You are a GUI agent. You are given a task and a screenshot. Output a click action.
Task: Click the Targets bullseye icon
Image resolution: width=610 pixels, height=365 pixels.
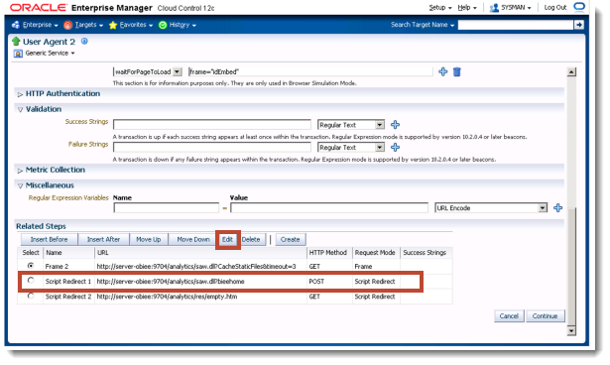tap(67, 25)
